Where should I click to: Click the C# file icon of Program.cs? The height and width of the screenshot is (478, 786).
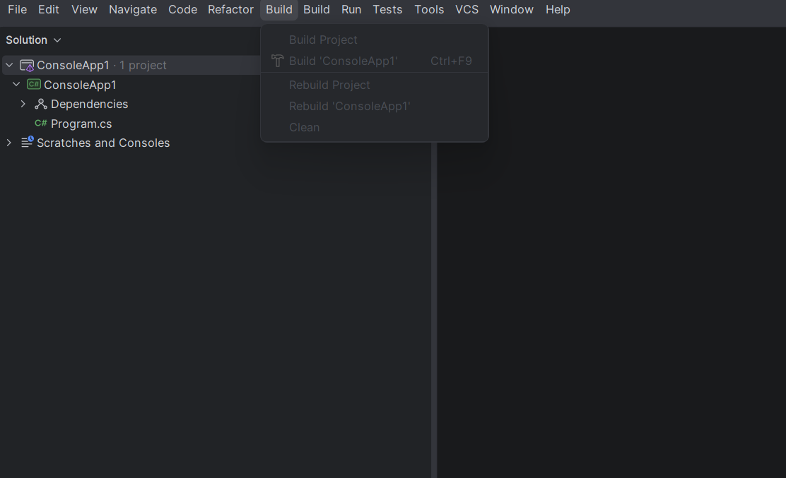click(x=40, y=123)
